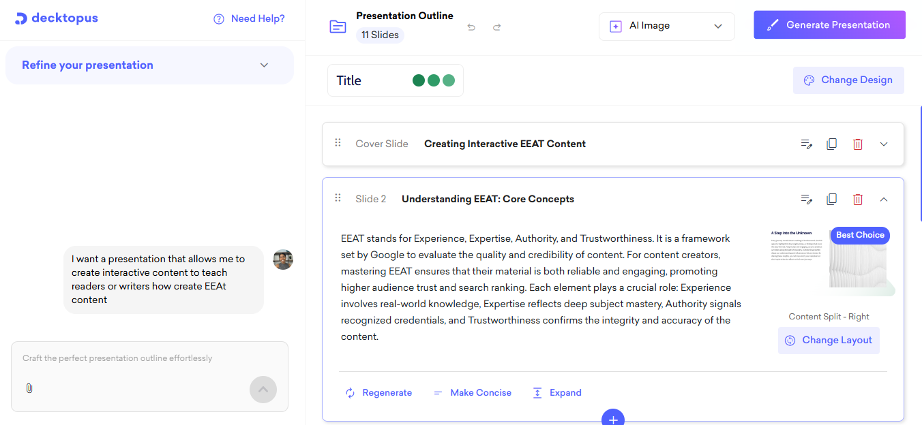Click the Change Design button

[848, 80]
